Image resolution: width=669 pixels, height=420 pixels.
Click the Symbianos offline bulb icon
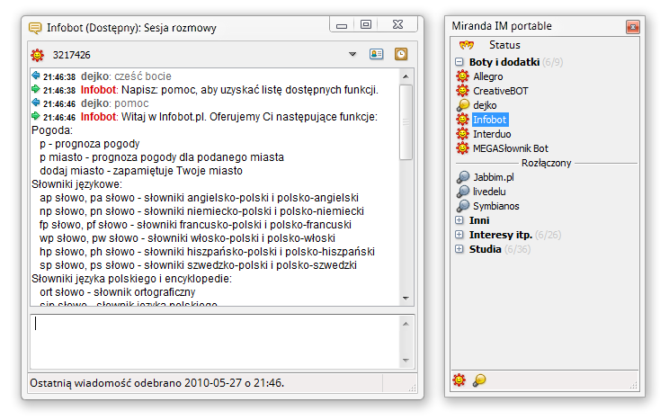pos(462,206)
